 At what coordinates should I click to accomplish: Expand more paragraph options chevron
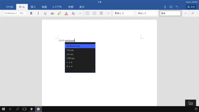coord(108,13)
